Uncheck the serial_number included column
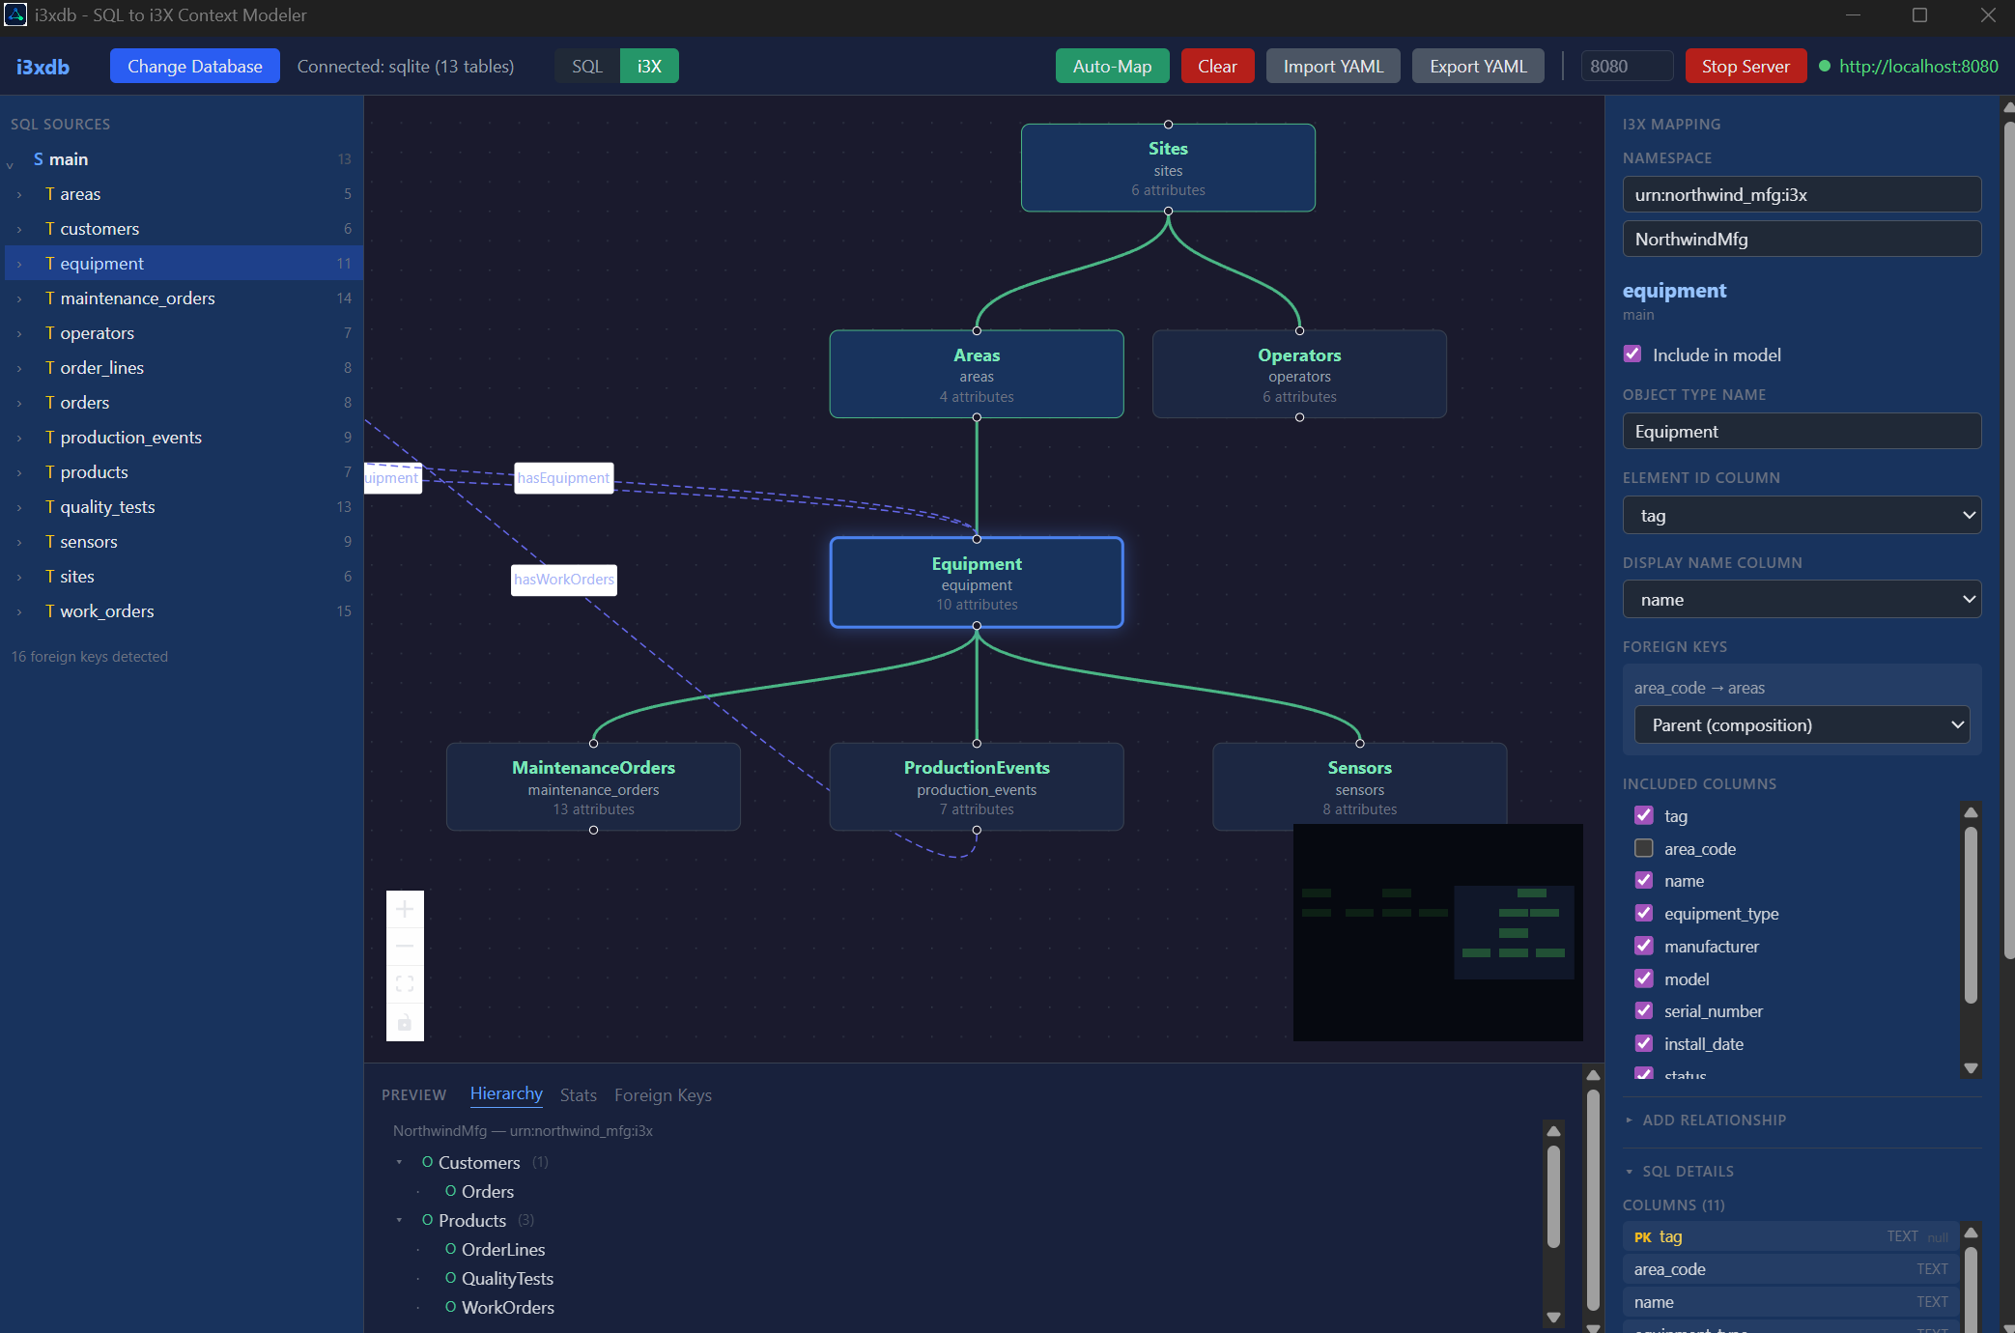 point(1644,1010)
